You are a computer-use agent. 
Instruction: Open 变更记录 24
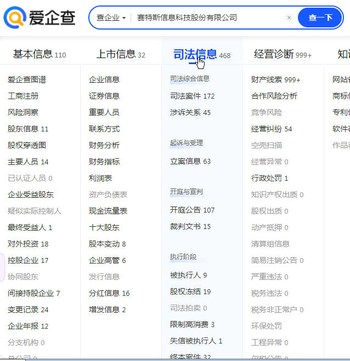[28, 310]
